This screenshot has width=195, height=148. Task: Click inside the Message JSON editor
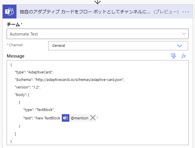click(98, 103)
